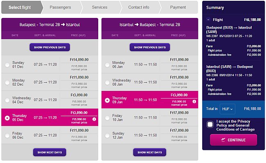Show previous days for Budapest to Istanbul
266x163 pixels.
50,47
